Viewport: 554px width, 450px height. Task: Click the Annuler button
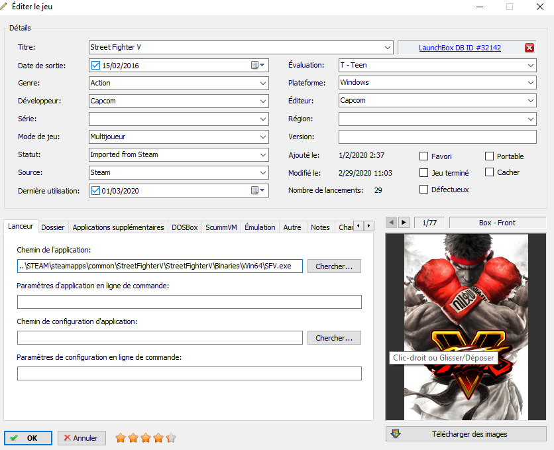82,438
